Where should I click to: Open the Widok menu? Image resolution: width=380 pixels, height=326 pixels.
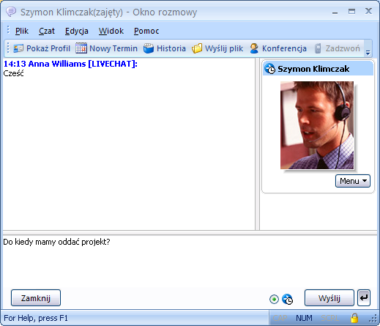point(111,31)
